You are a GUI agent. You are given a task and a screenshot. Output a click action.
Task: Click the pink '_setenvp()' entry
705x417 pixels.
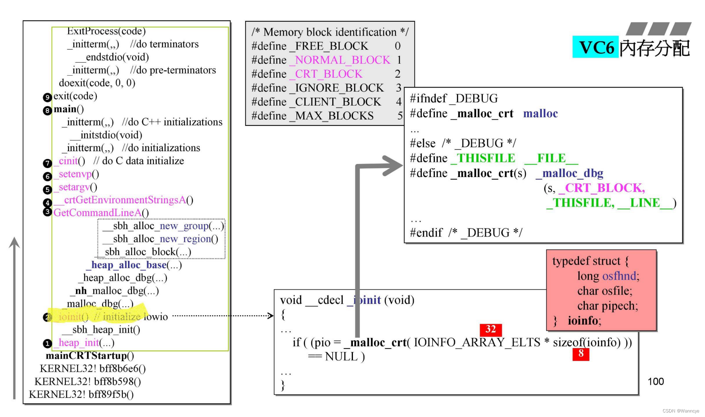click(76, 174)
